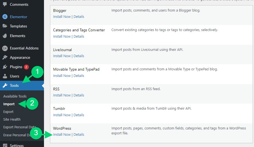Click the Tools wrench icon
This screenshot has width=254, height=147.
pyautogui.click(x=5, y=85)
